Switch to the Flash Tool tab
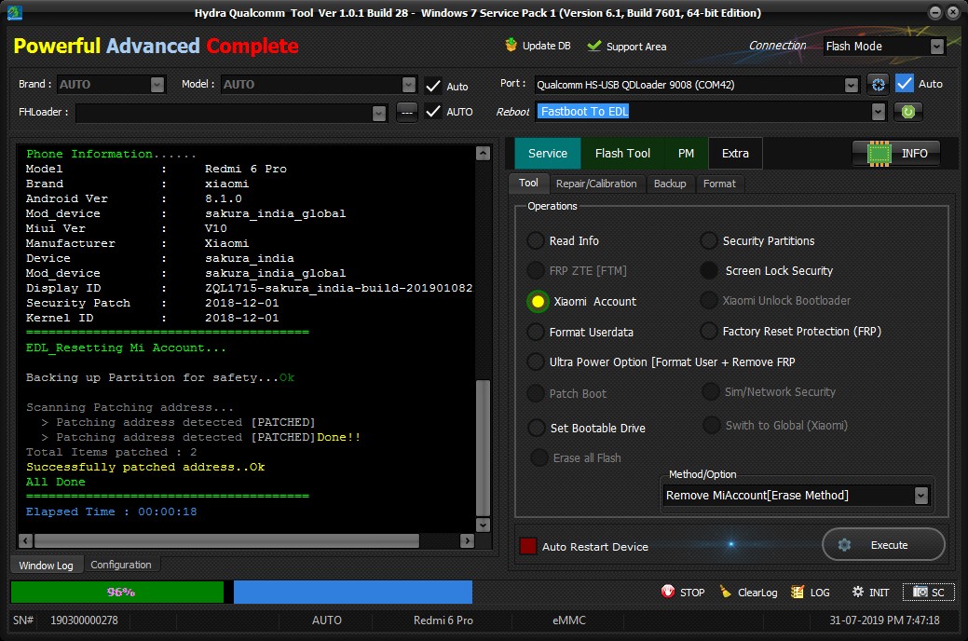Viewport: 968px width, 641px height. tap(622, 153)
